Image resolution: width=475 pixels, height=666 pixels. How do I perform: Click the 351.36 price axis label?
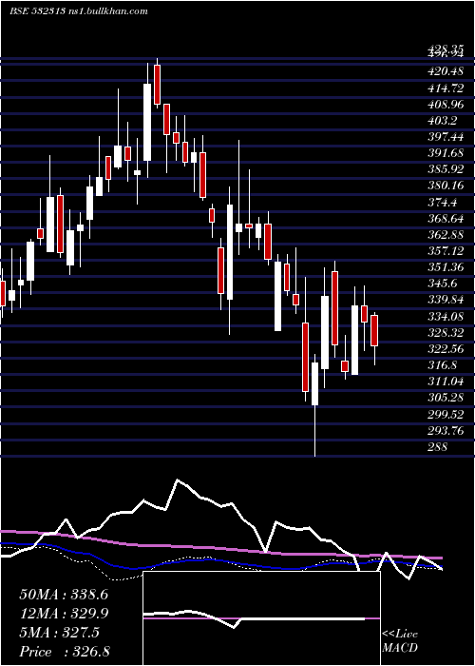[x=445, y=267]
